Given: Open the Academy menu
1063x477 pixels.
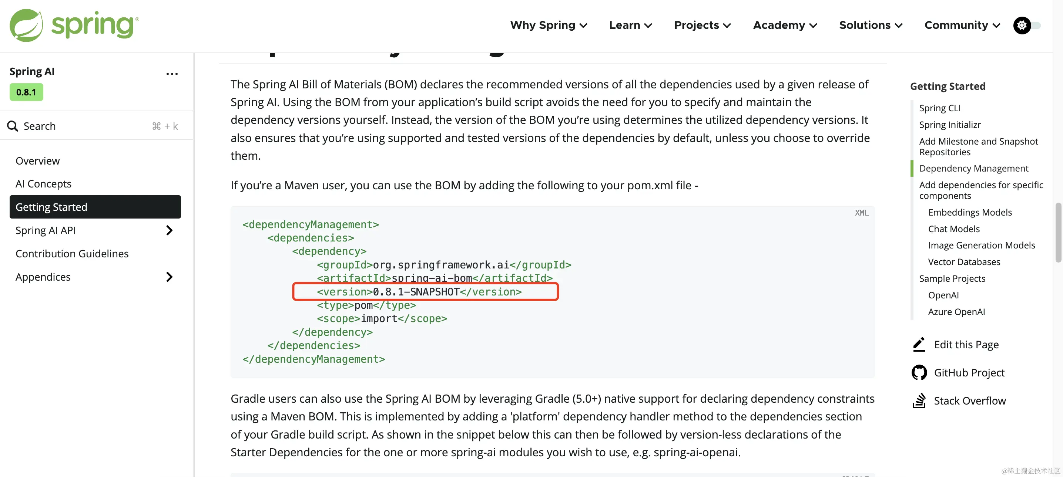Looking at the screenshot, I should click(x=784, y=25).
